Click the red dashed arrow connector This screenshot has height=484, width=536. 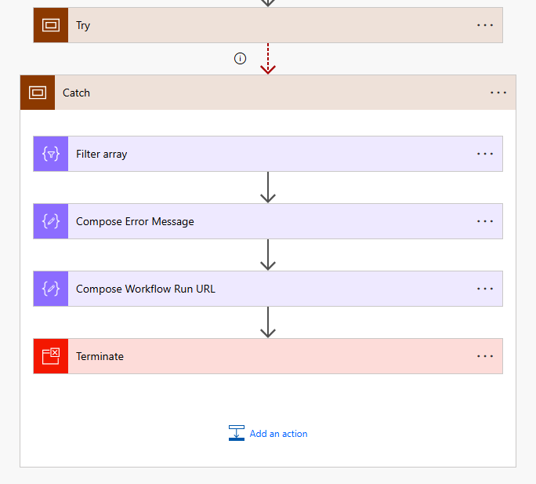pyautogui.click(x=268, y=59)
